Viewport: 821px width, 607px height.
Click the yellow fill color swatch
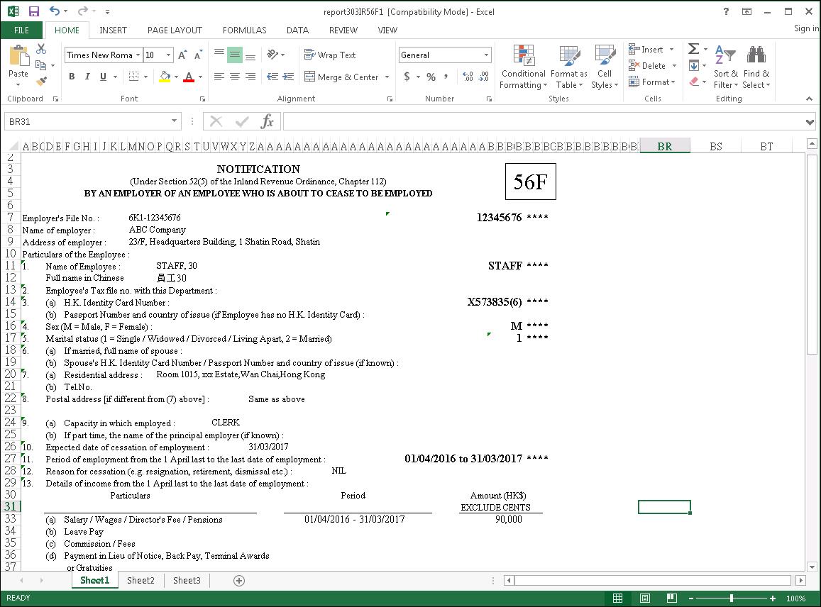tap(165, 77)
